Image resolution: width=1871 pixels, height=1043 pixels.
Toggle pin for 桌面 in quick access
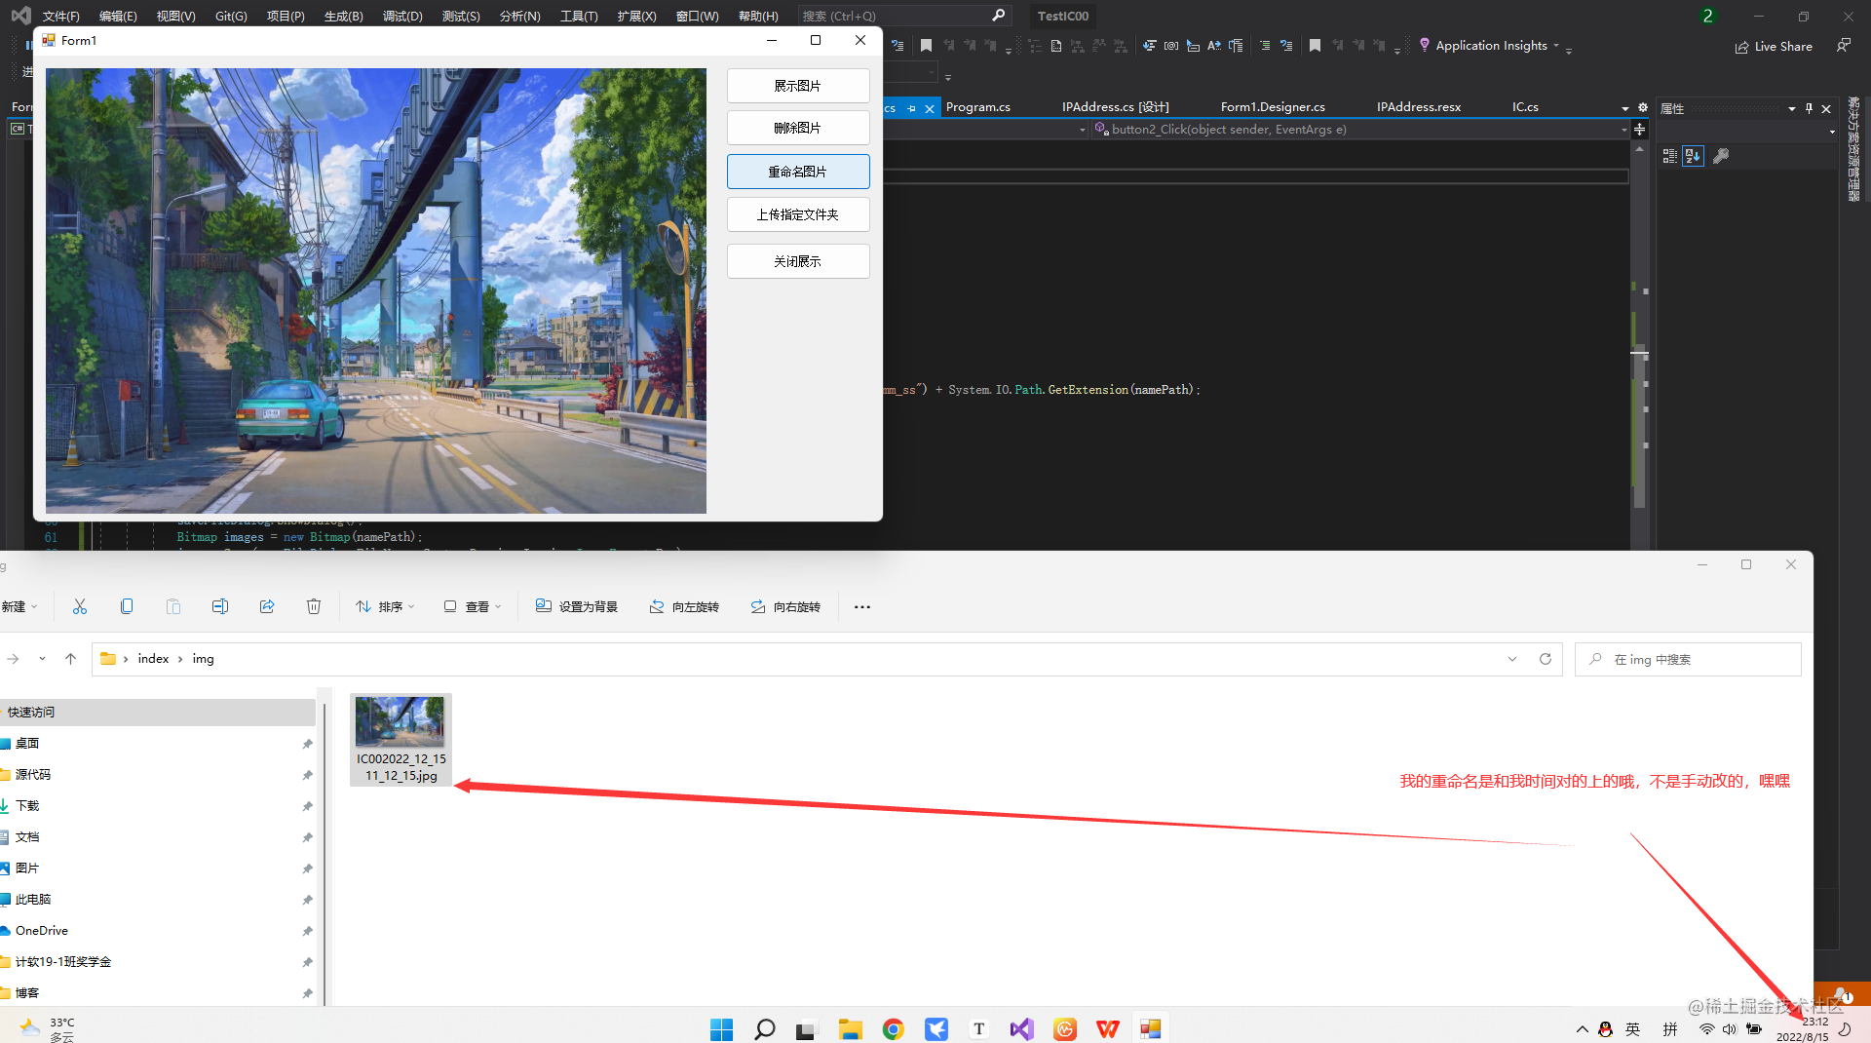(x=307, y=744)
